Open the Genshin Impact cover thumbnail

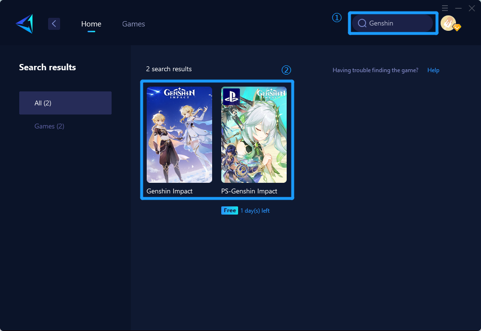[179, 135]
